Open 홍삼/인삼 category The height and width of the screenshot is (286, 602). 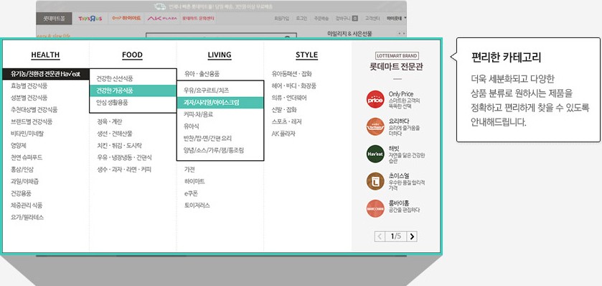point(22,169)
